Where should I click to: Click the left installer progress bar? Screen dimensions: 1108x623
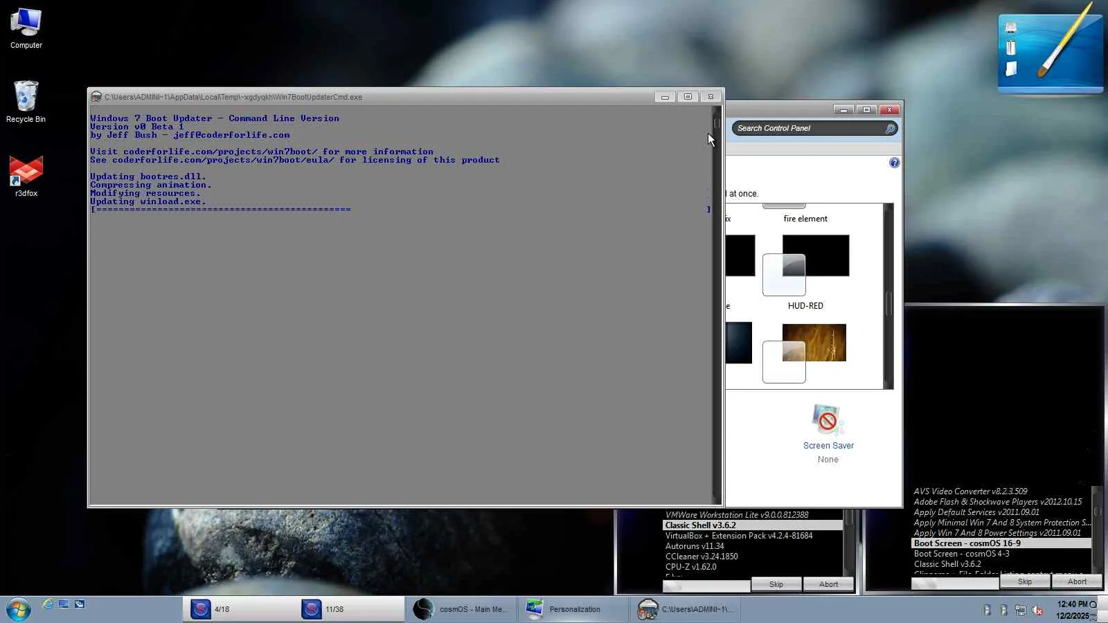coord(706,586)
